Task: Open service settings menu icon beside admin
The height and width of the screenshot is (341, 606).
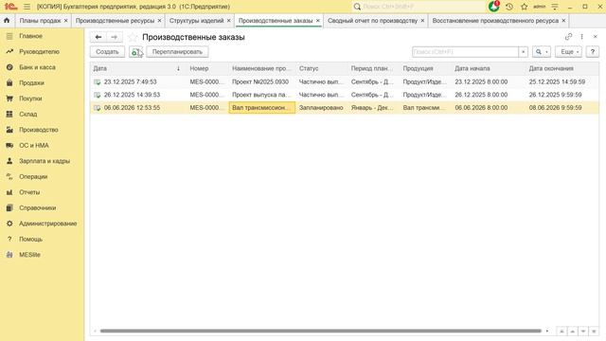Action: 555,7
